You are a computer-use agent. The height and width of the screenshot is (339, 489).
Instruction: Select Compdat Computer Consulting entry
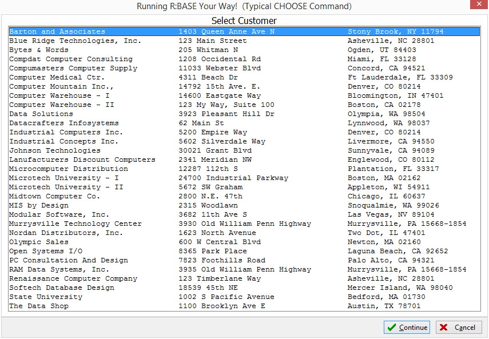pos(70,59)
